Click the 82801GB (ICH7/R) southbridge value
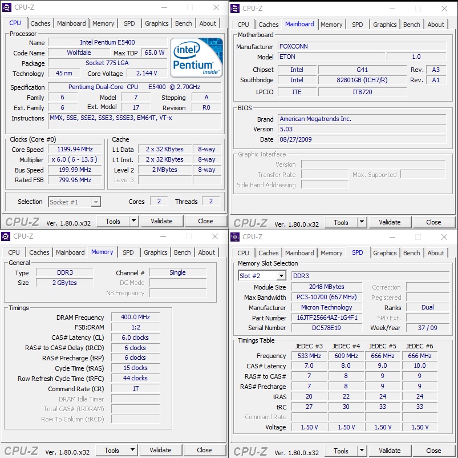 [362, 80]
